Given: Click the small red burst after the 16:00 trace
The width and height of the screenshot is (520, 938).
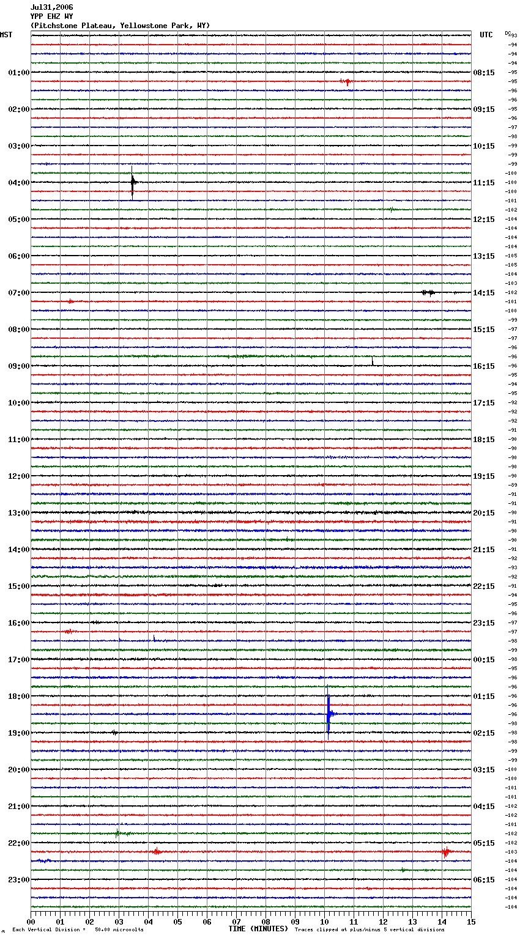Looking at the screenshot, I should (69, 631).
